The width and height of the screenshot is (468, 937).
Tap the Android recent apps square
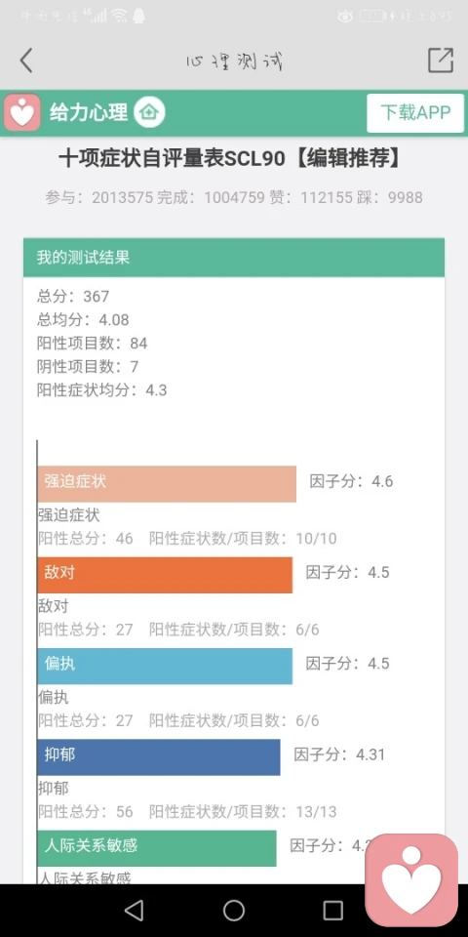333,910
